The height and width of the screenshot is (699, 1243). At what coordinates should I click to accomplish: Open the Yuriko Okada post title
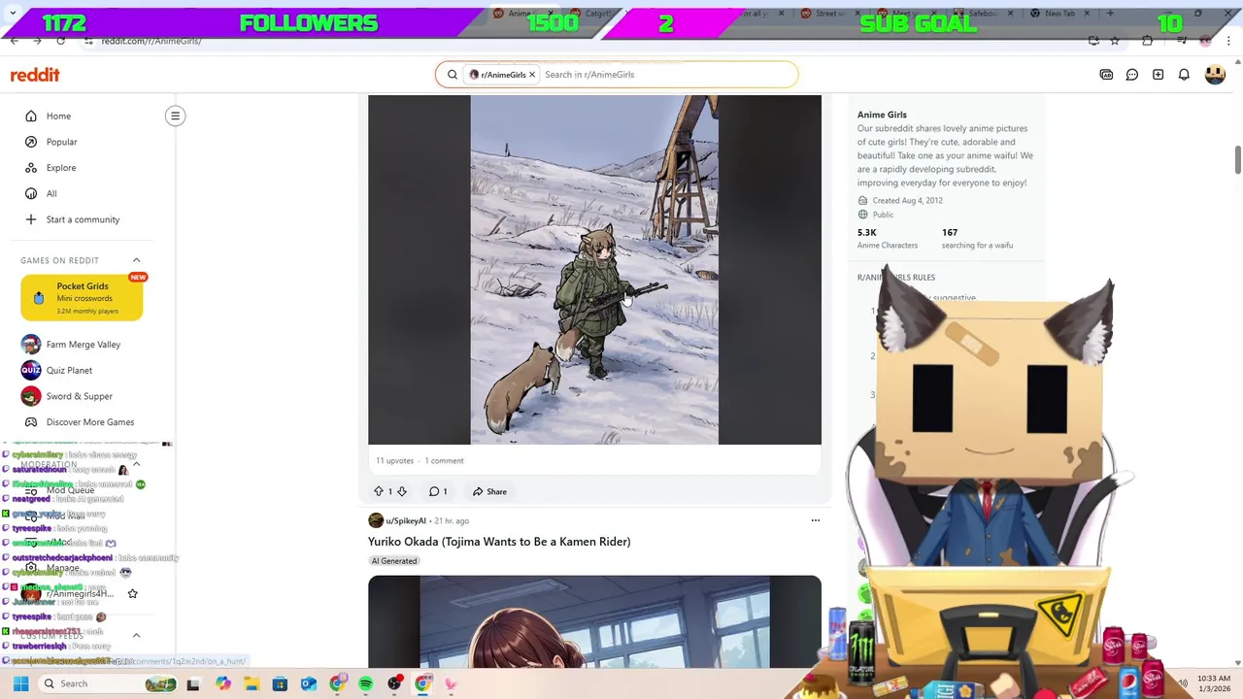499,542
